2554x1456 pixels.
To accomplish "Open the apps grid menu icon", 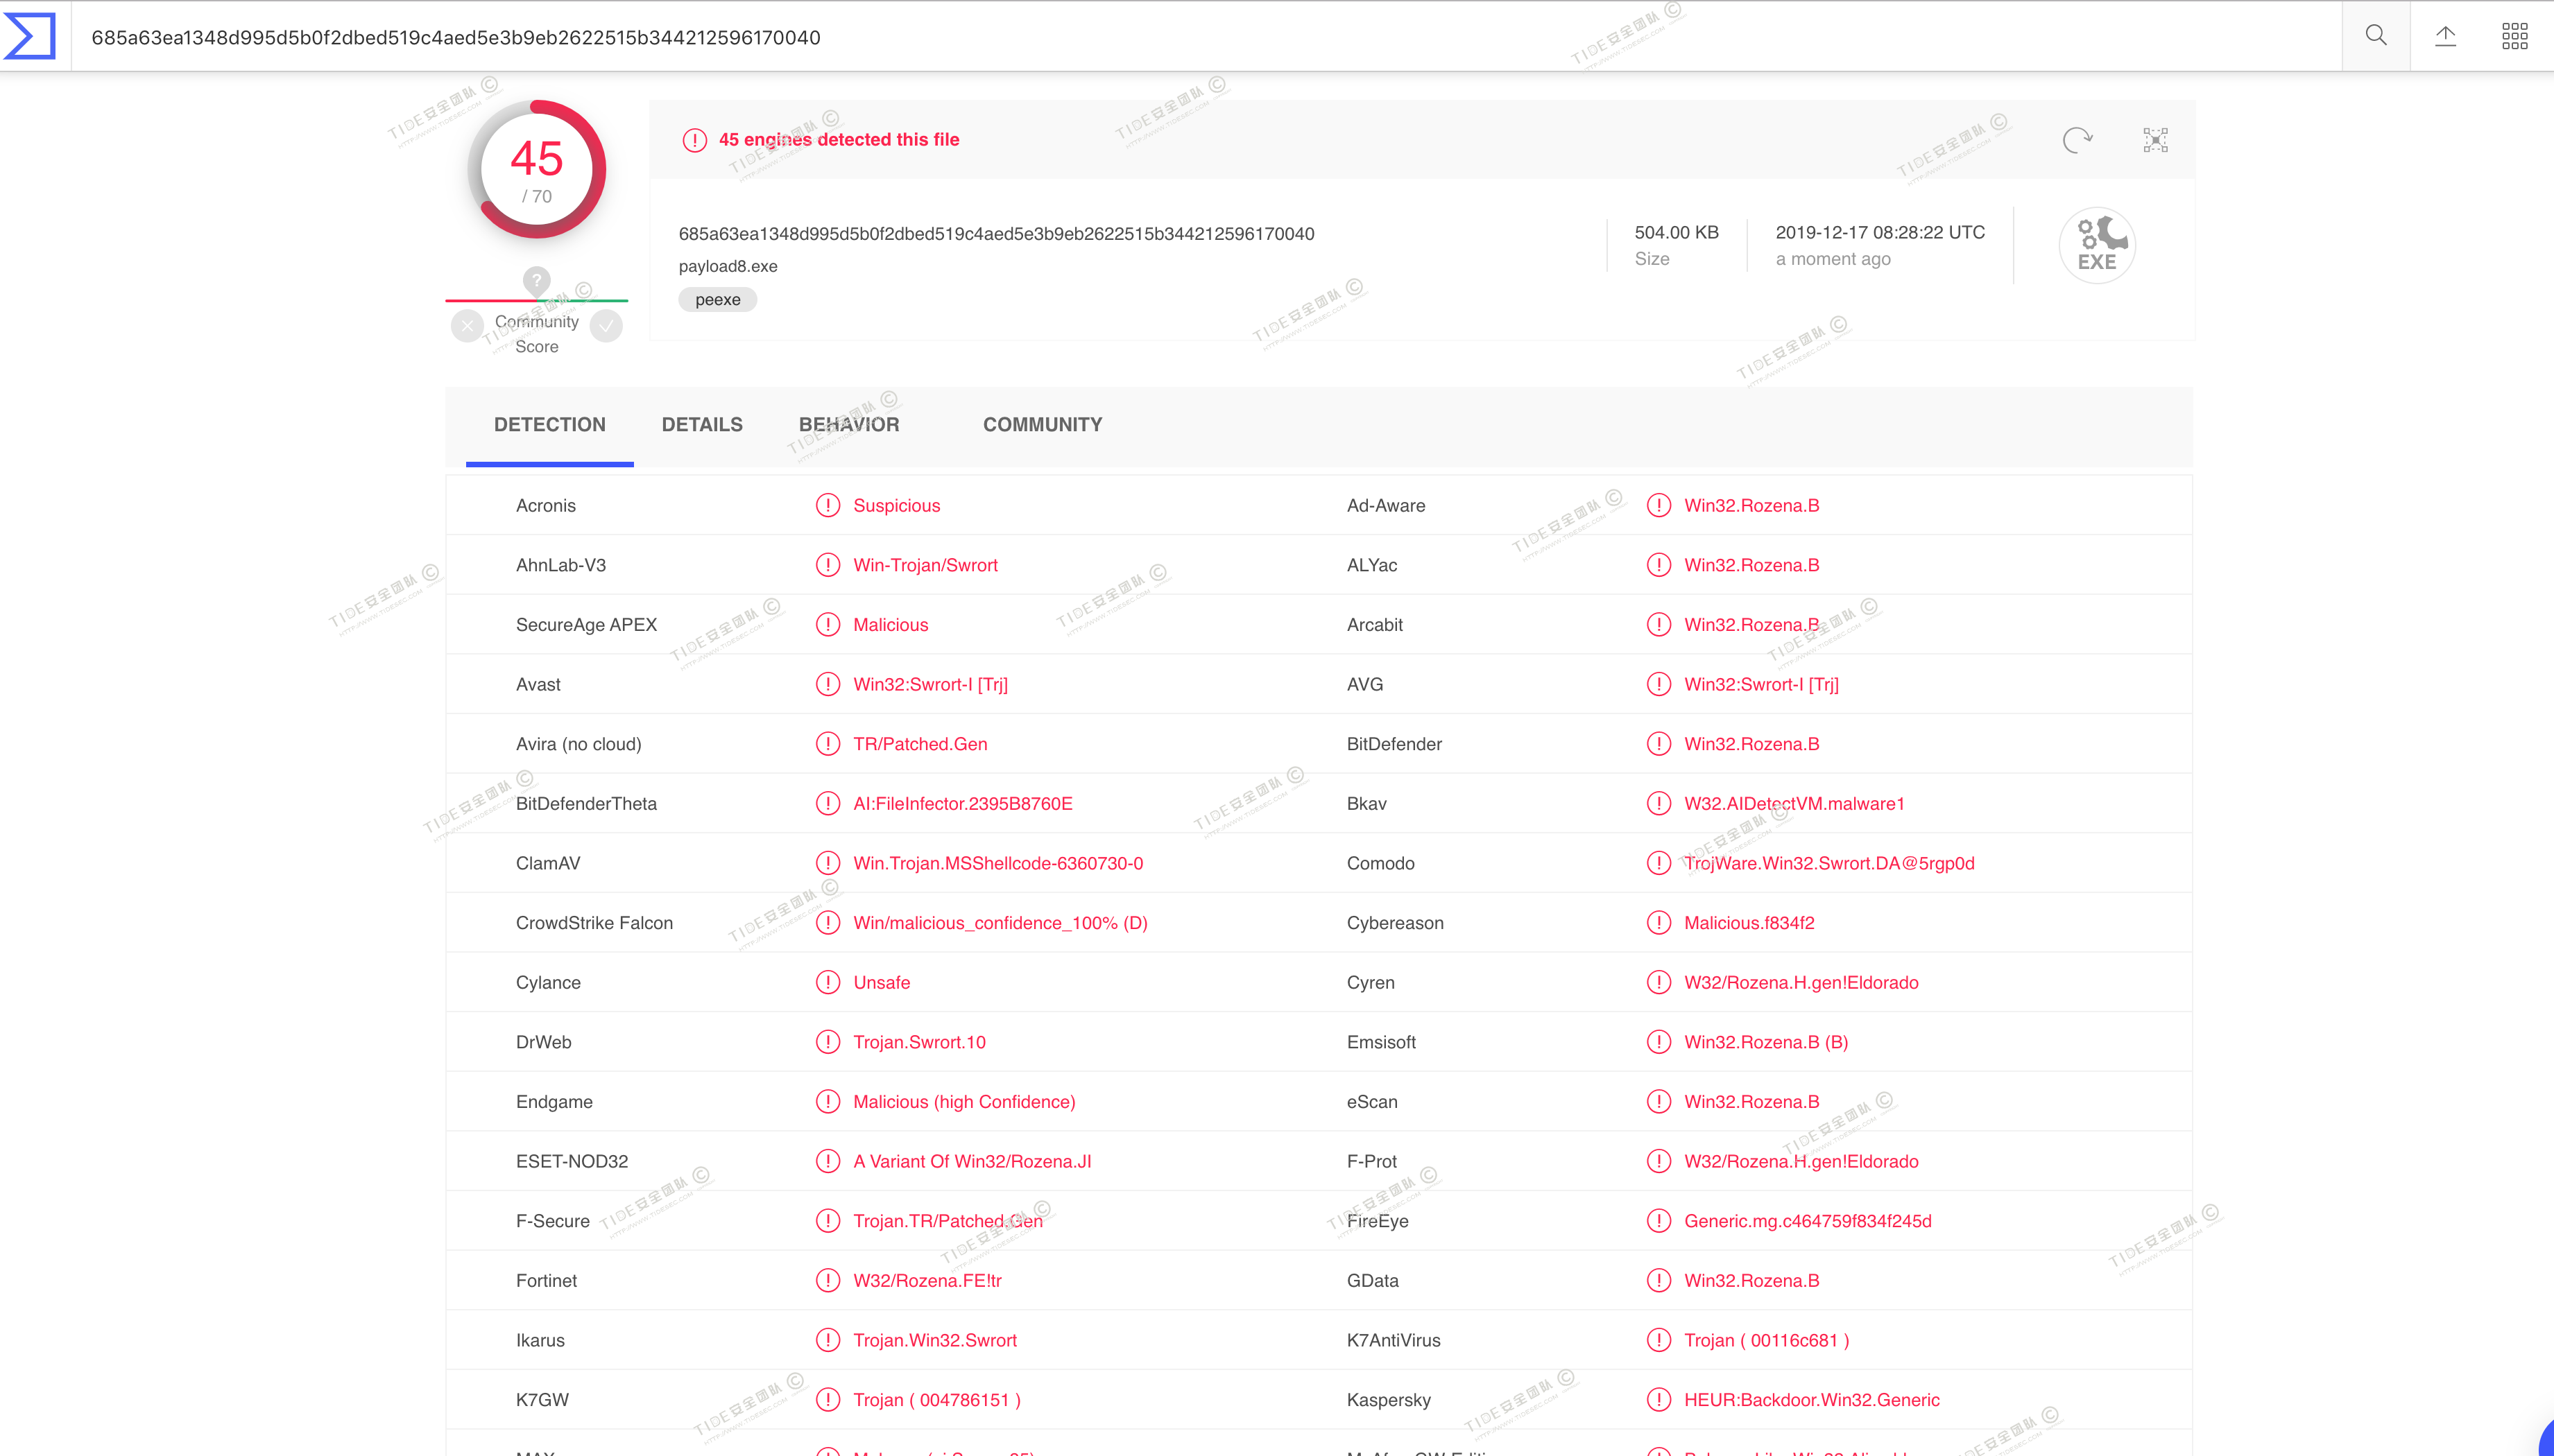I will (x=2514, y=36).
